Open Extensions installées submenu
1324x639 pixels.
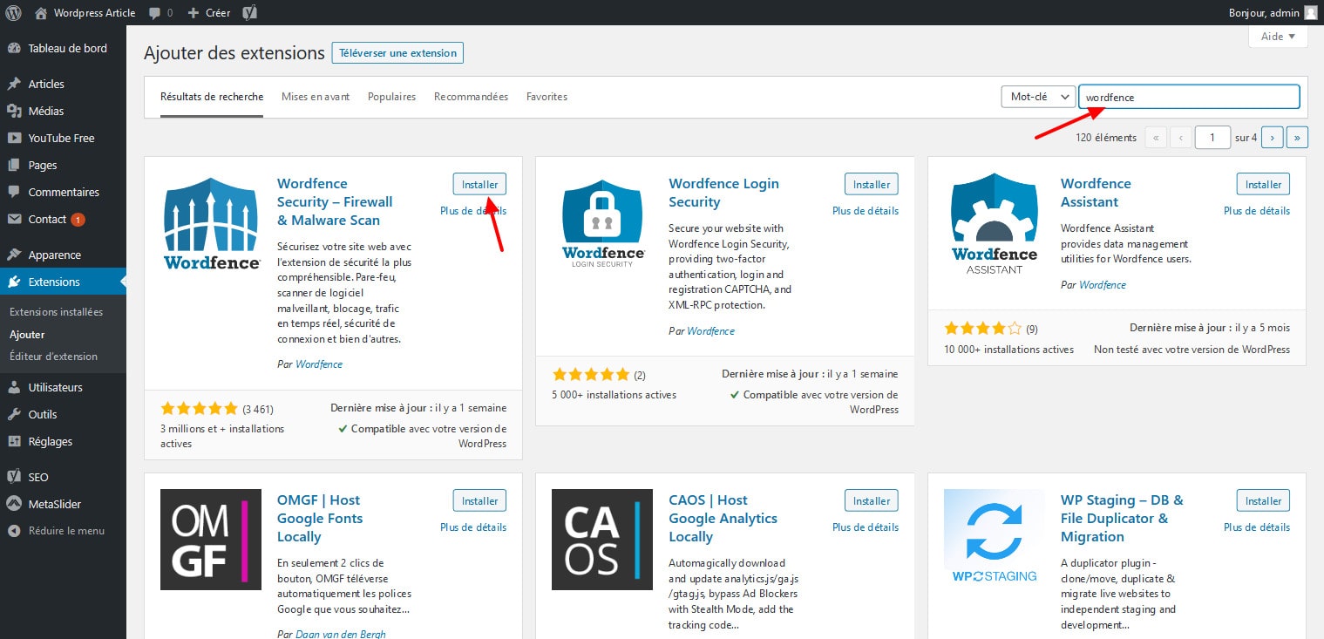pos(56,311)
